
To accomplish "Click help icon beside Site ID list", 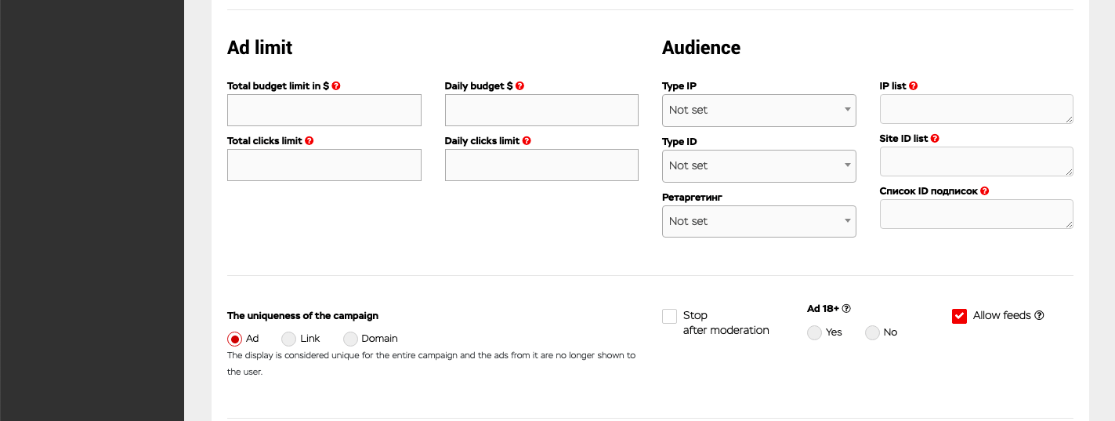I will click(935, 139).
